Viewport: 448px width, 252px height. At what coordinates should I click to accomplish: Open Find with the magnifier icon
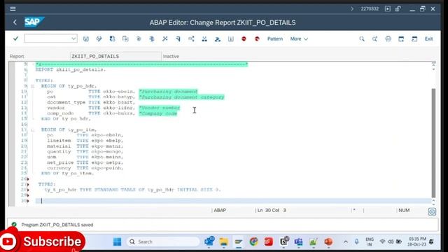362,39
